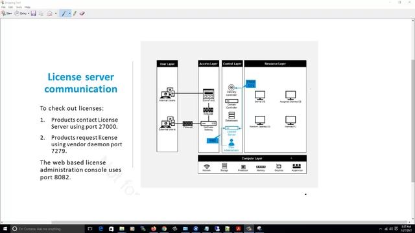The width and height of the screenshot is (415, 233).
Task: Select the Eraser tool
Action: (82, 13)
